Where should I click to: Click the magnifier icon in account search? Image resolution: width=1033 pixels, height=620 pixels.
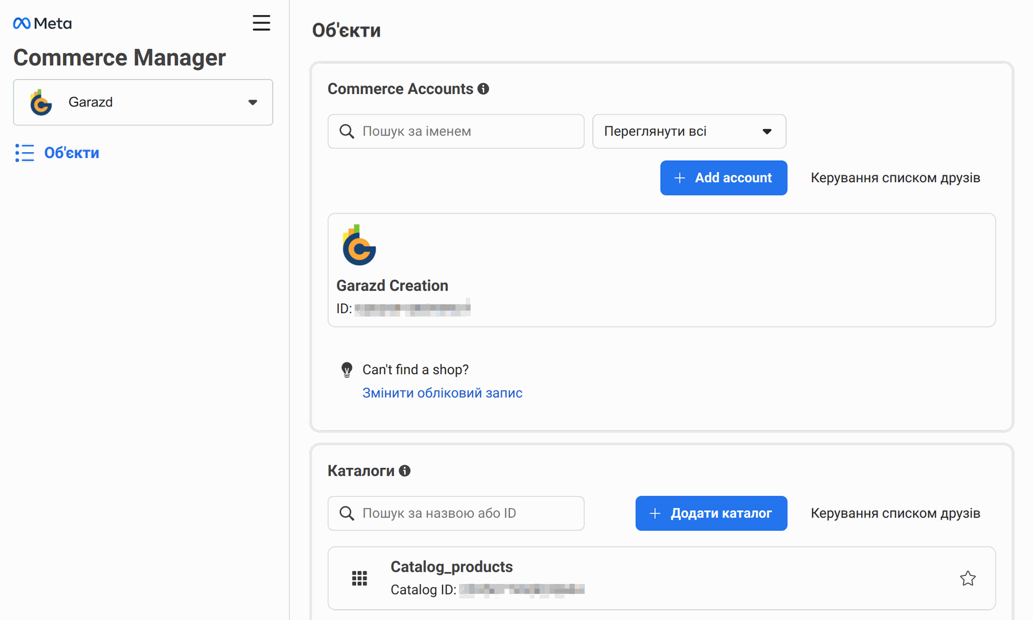pyautogui.click(x=347, y=131)
